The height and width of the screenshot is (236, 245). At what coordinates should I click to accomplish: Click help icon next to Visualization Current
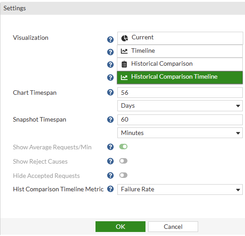coord(110,39)
